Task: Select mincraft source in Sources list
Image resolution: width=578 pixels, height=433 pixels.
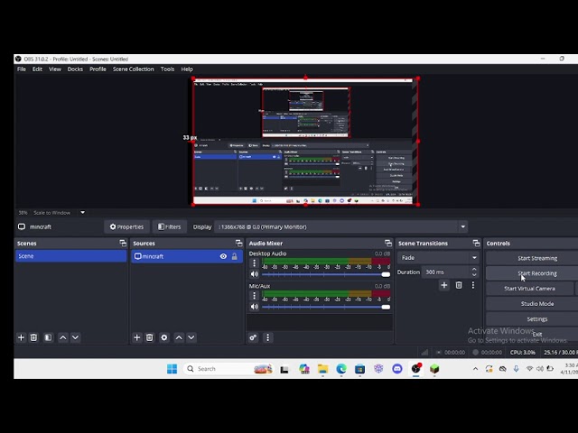Action: 187,256
